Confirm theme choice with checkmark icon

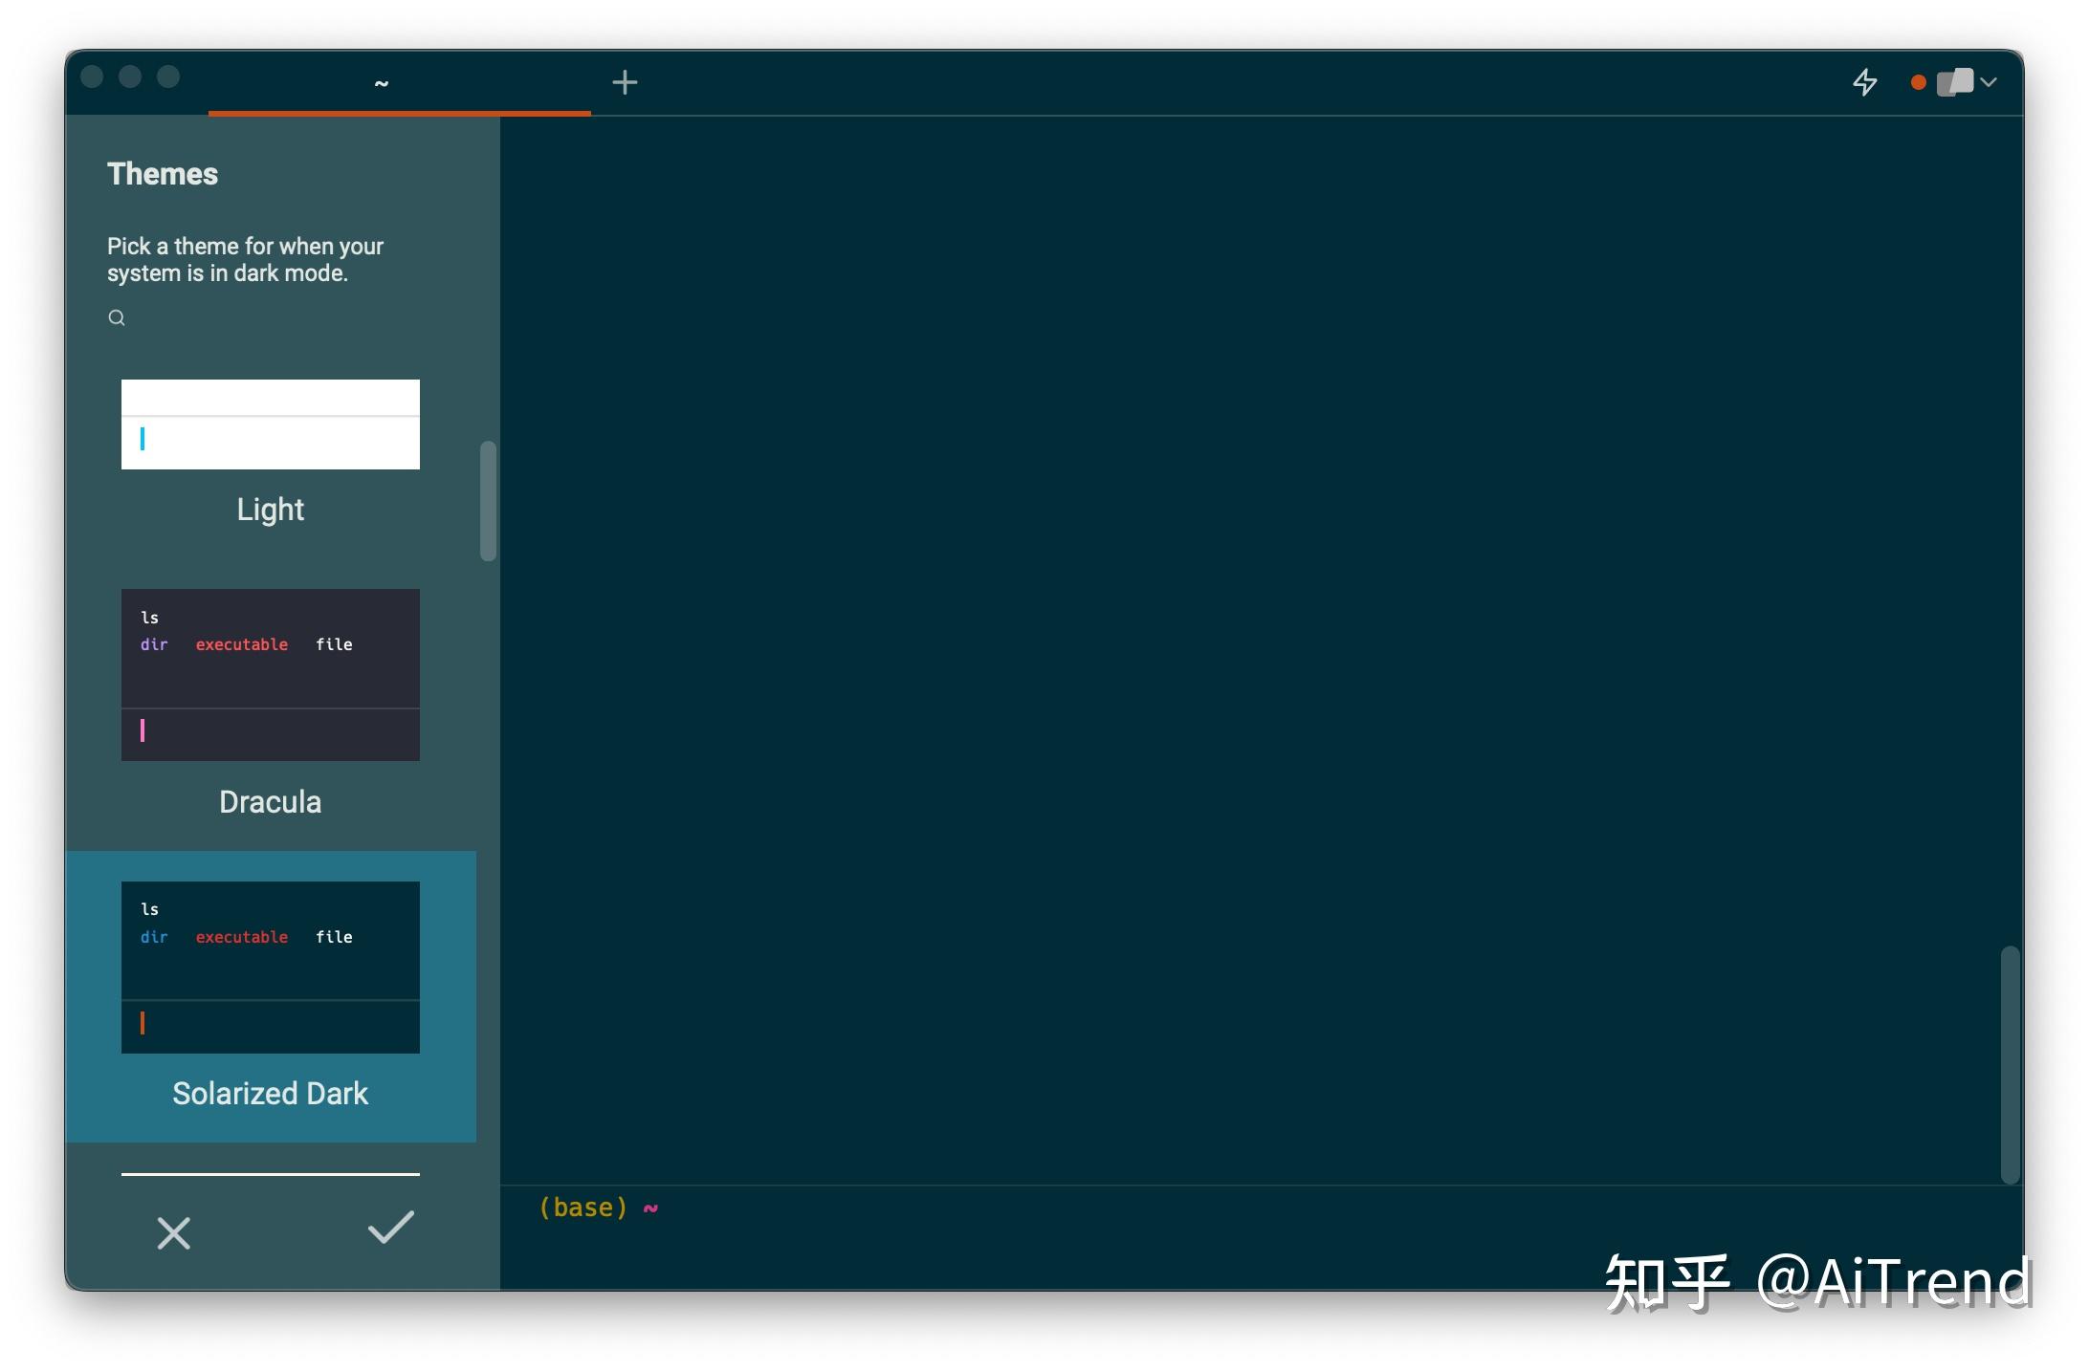(390, 1228)
